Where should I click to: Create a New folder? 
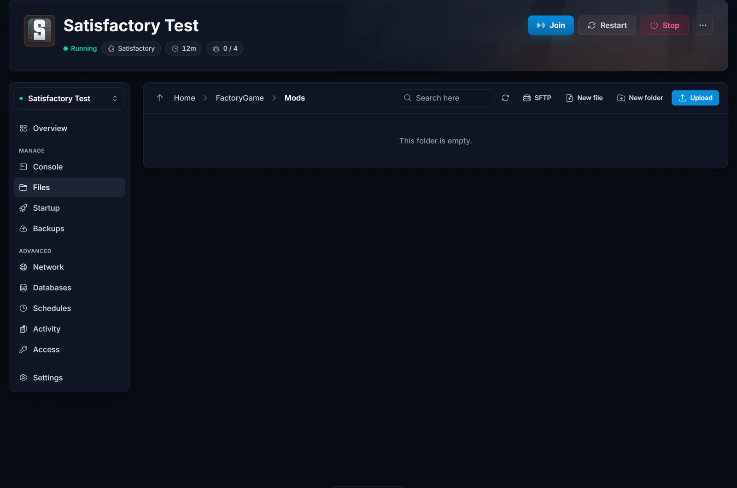pyautogui.click(x=640, y=98)
